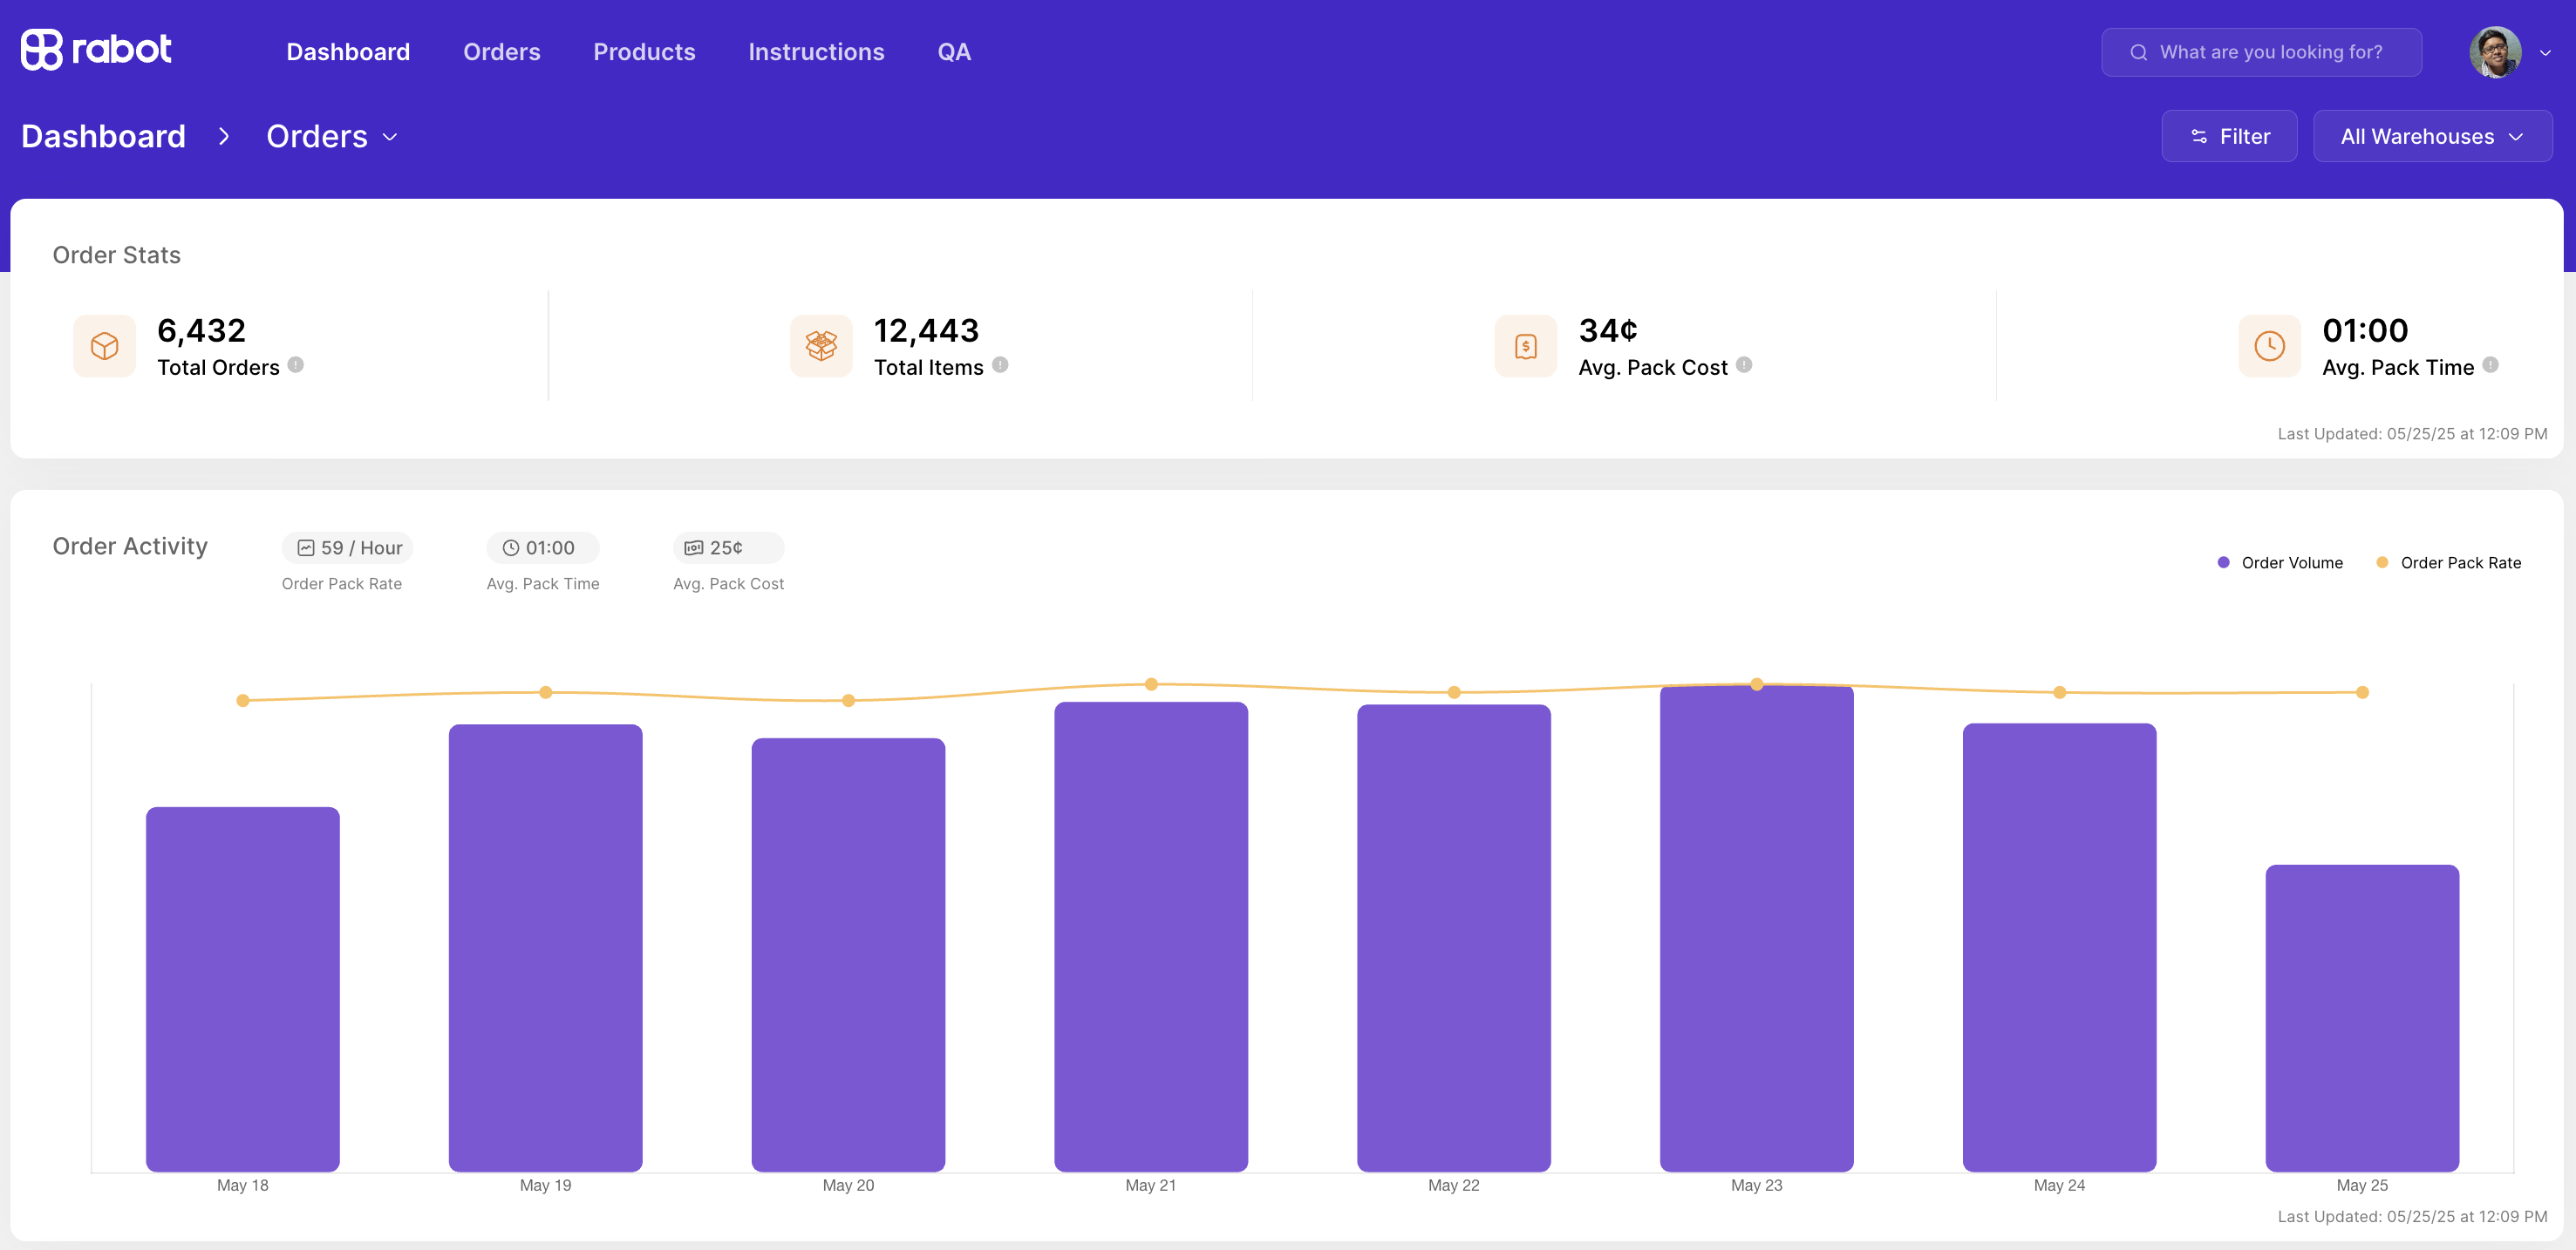Go to the Products tab
The image size is (2576, 1250).
click(x=644, y=52)
